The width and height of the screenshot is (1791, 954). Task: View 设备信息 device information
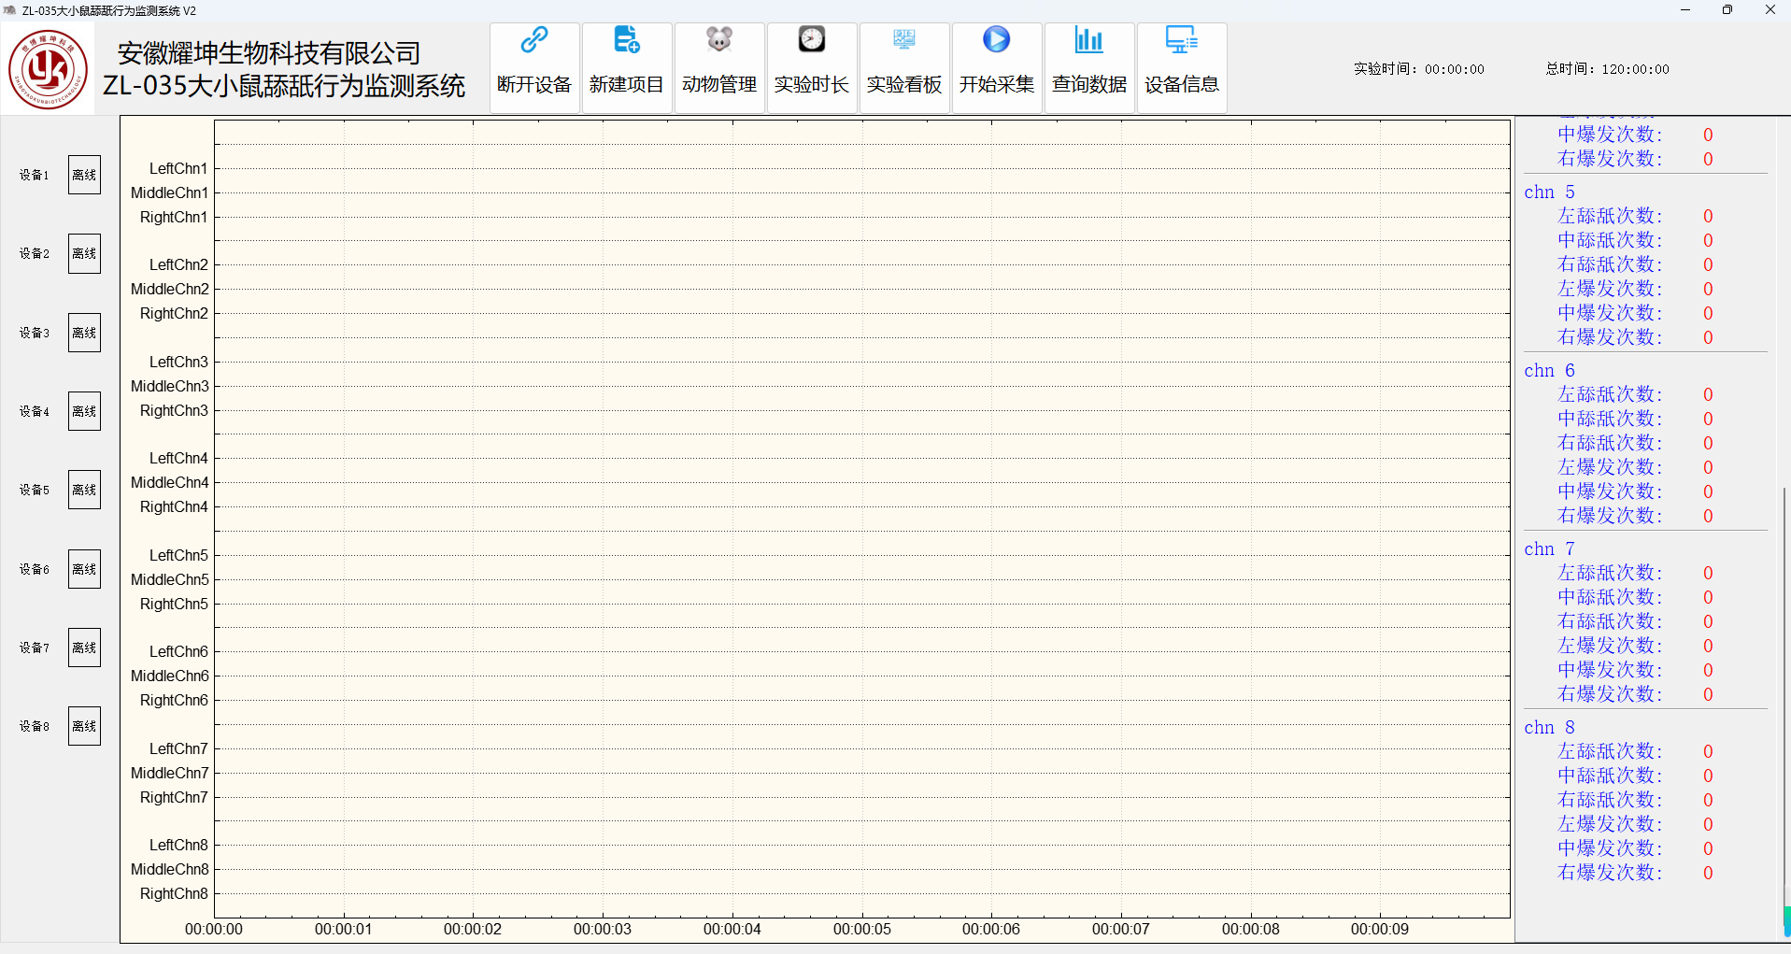pos(1182,67)
